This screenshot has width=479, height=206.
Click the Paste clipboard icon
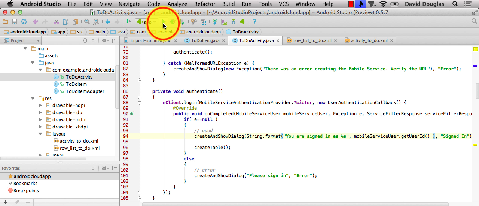click(x=75, y=22)
